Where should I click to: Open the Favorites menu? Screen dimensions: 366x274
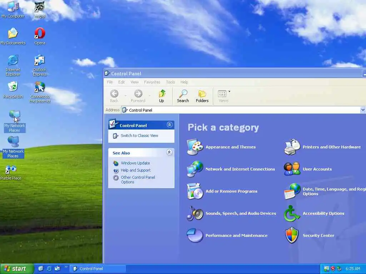click(152, 82)
